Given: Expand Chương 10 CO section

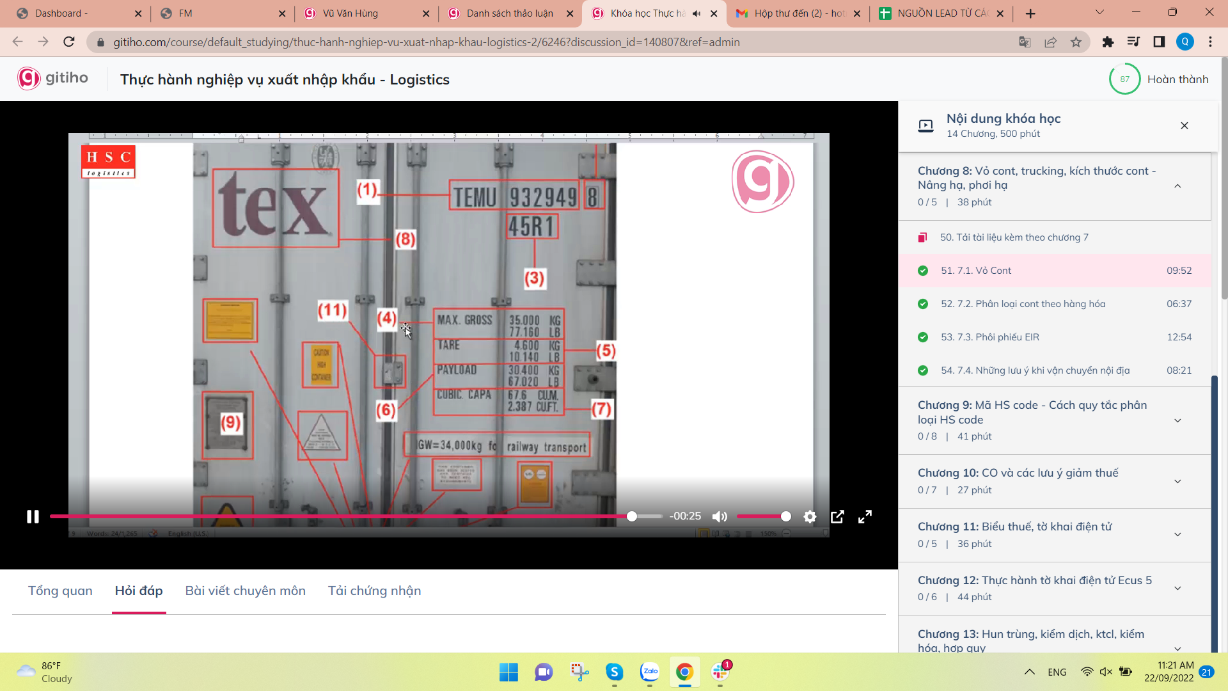Looking at the screenshot, I should coord(1177,481).
